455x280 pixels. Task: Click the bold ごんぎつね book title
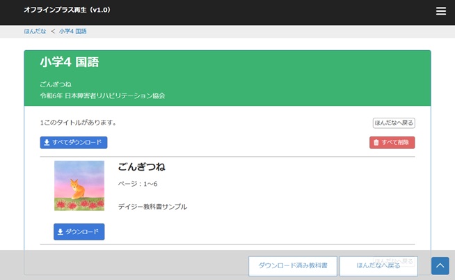[x=141, y=167]
